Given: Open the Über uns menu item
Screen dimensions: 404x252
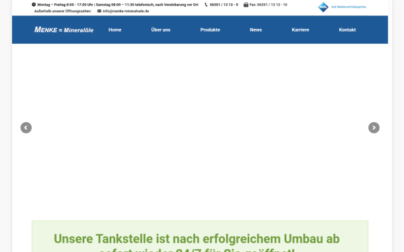Looking at the screenshot, I should click(161, 30).
